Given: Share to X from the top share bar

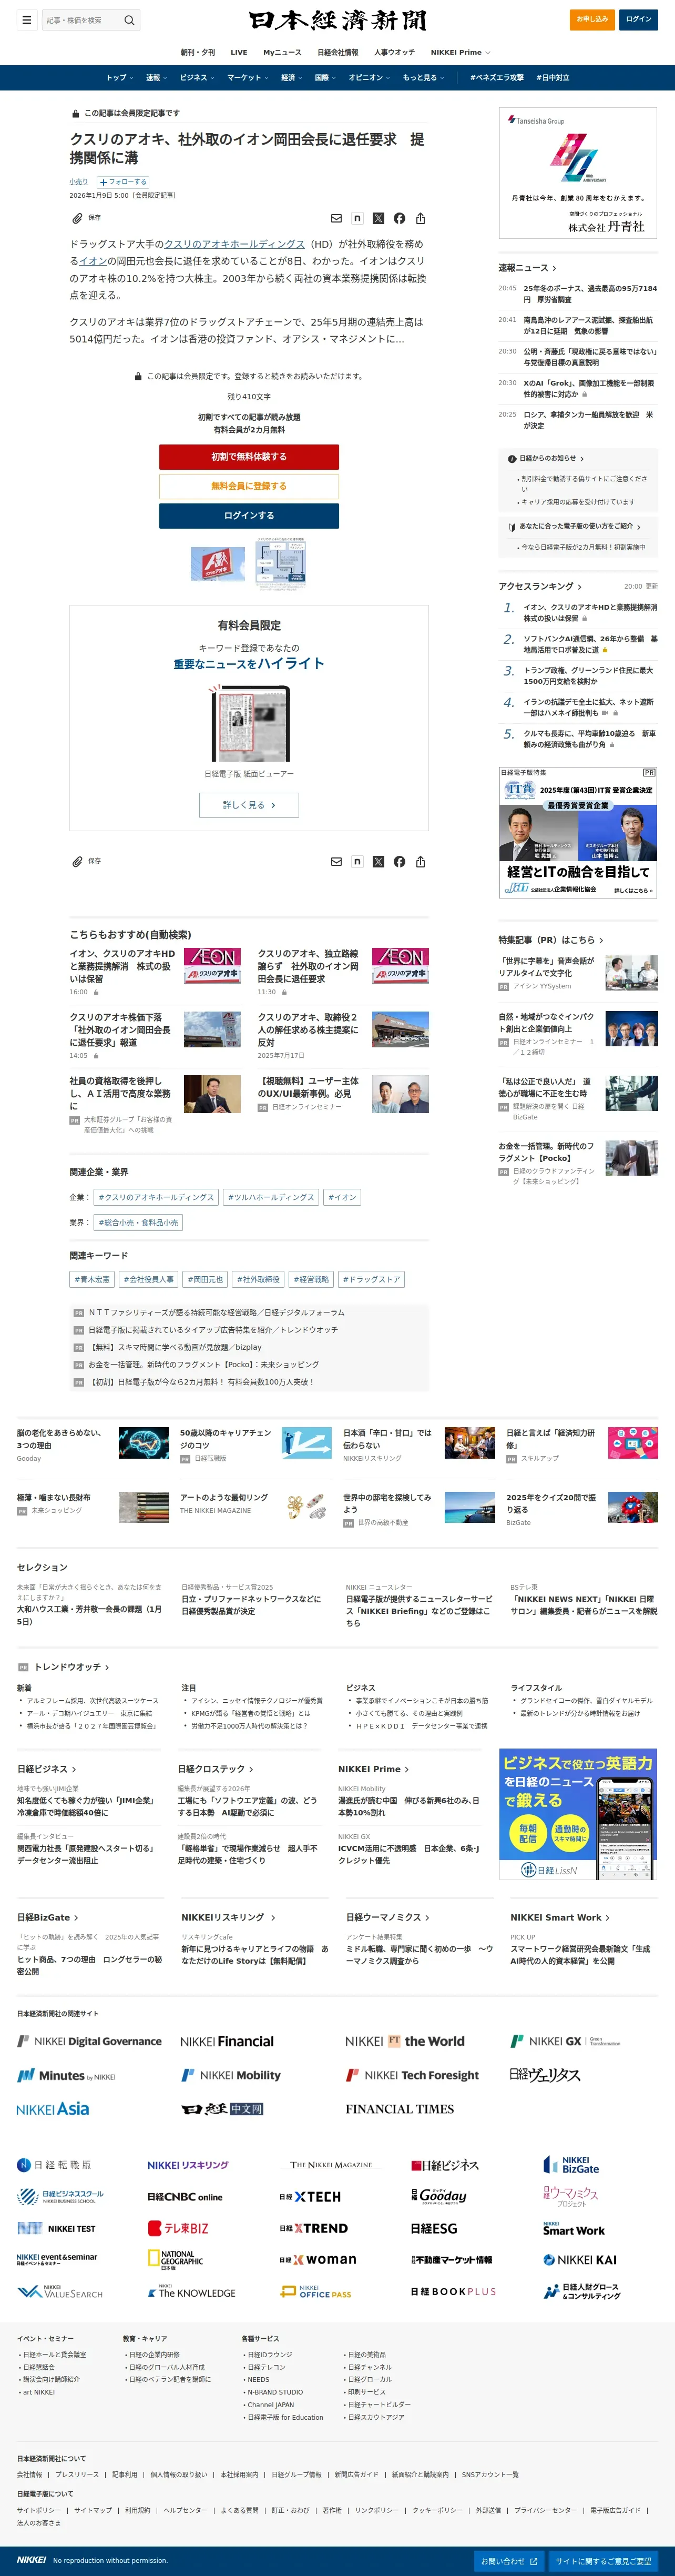Looking at the screenshot, I should [378, 218].
